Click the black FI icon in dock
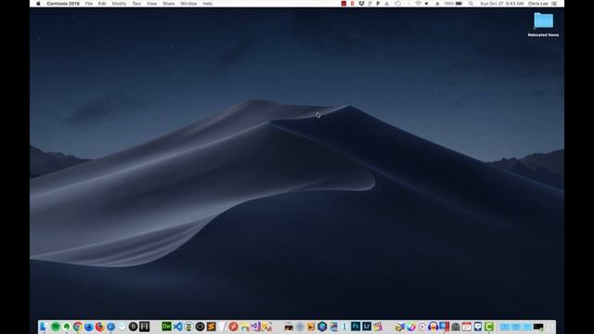 (145, 327)
